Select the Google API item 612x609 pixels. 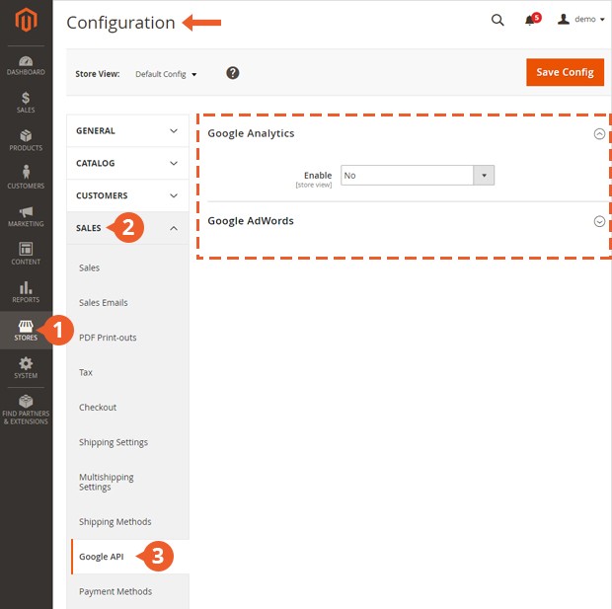click(102, 557)
